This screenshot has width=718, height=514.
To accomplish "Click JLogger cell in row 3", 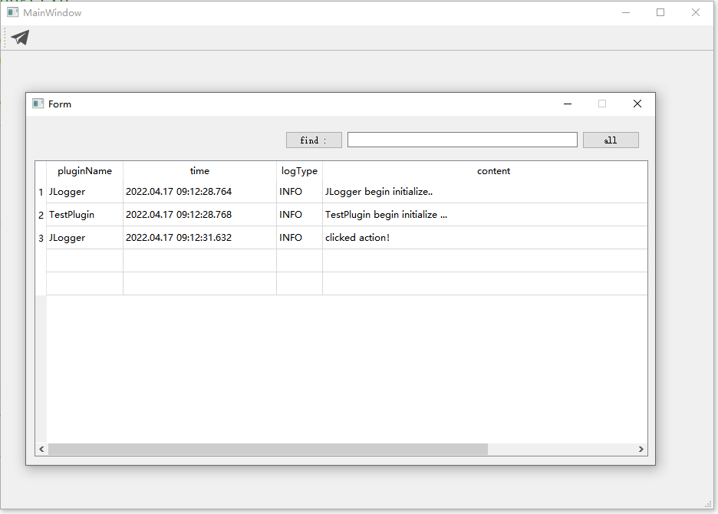I will [84, 238].
